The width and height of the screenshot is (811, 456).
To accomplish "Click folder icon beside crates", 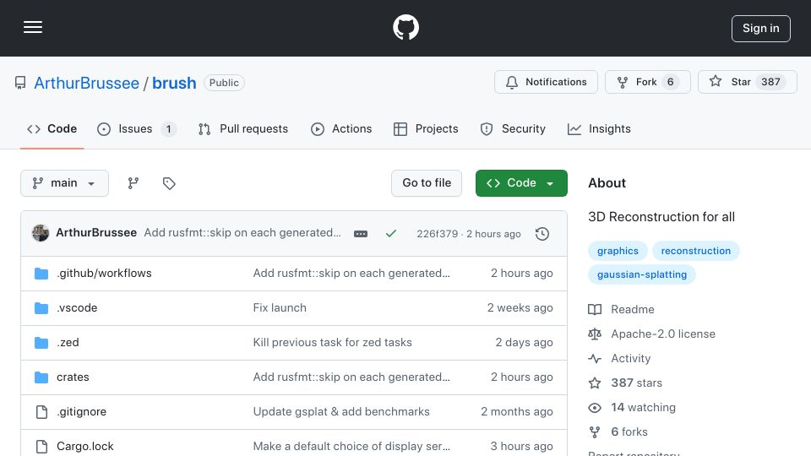I will (41, 377).
